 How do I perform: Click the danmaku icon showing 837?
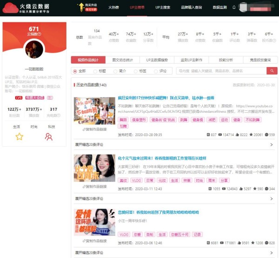coord(208,135)
